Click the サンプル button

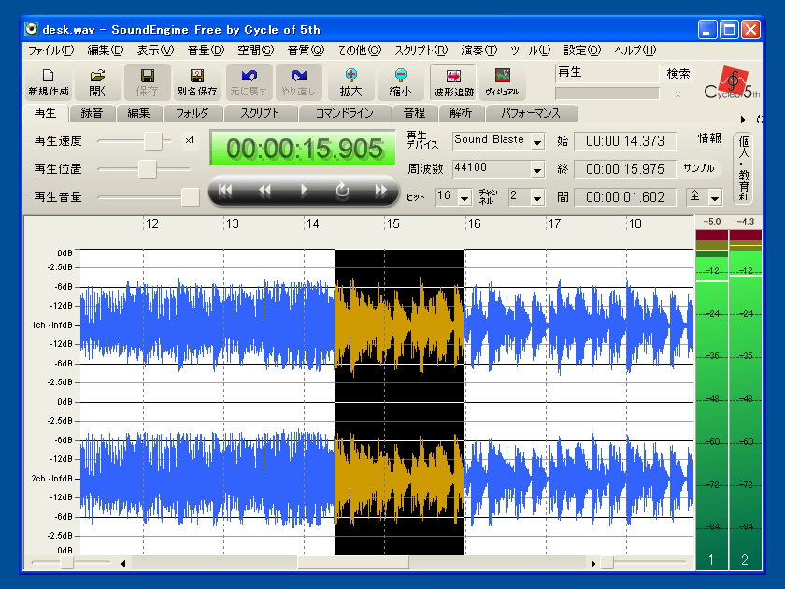coord(699,169)
